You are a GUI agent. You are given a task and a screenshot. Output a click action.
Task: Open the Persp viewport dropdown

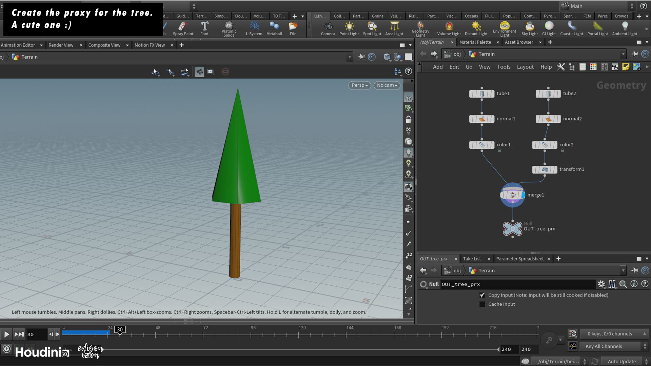[x=359, y=85]
